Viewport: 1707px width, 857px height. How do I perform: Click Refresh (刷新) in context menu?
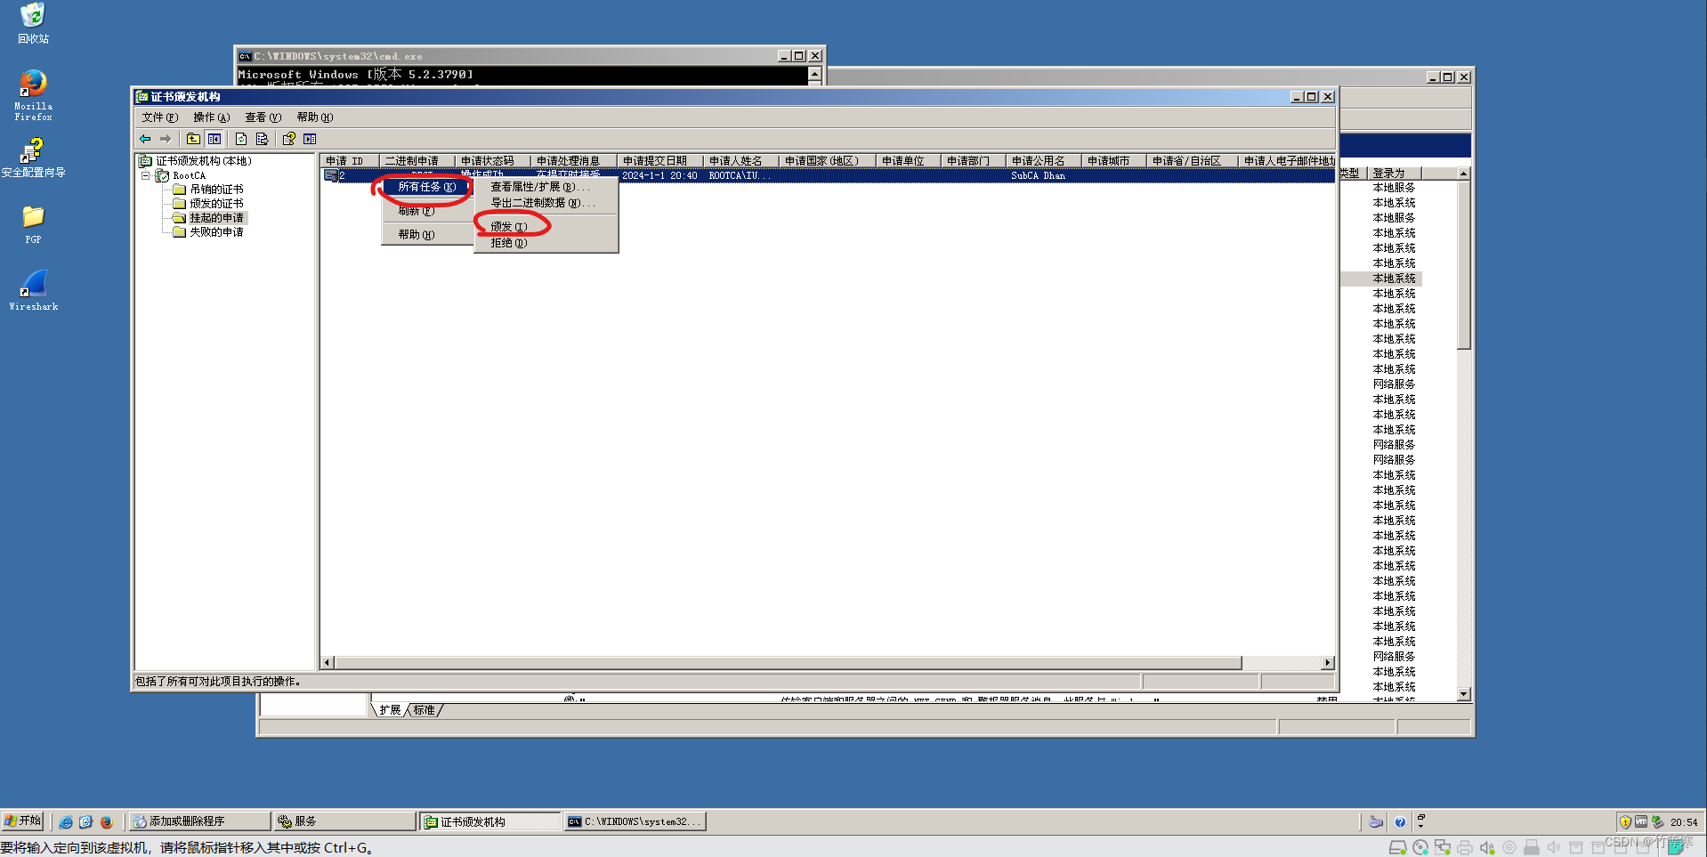(427, 211)
